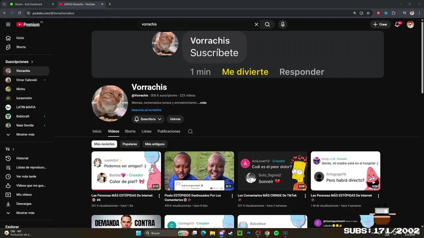Click the magnifier search button
The height and width of the screenshot is (238, 424).
[267, 24]
